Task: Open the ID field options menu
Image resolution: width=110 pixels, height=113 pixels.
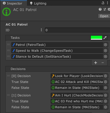Action: [x=41, y=30]
